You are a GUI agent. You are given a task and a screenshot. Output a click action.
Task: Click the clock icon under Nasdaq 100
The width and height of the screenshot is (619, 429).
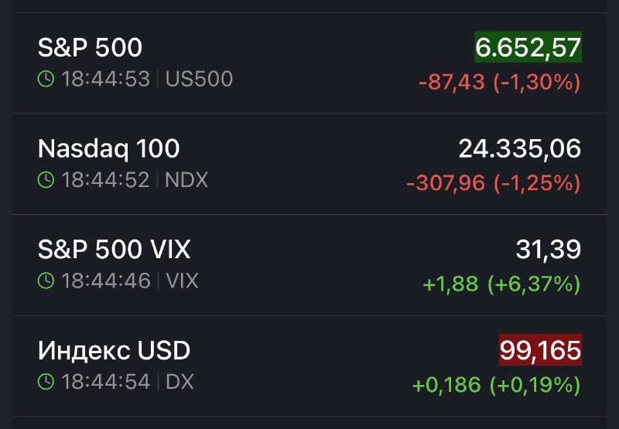[x=46, y=180]
